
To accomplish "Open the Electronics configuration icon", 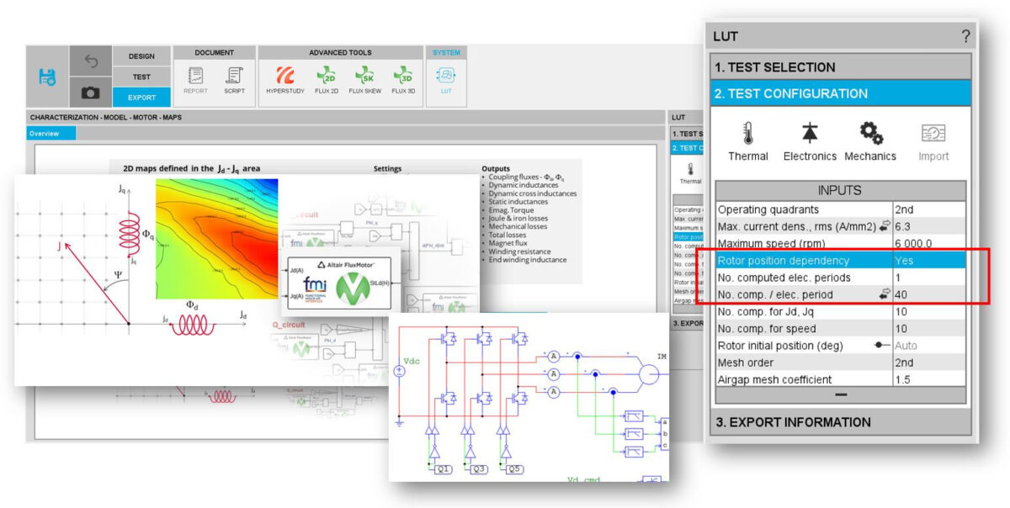I will pos(810,140).
